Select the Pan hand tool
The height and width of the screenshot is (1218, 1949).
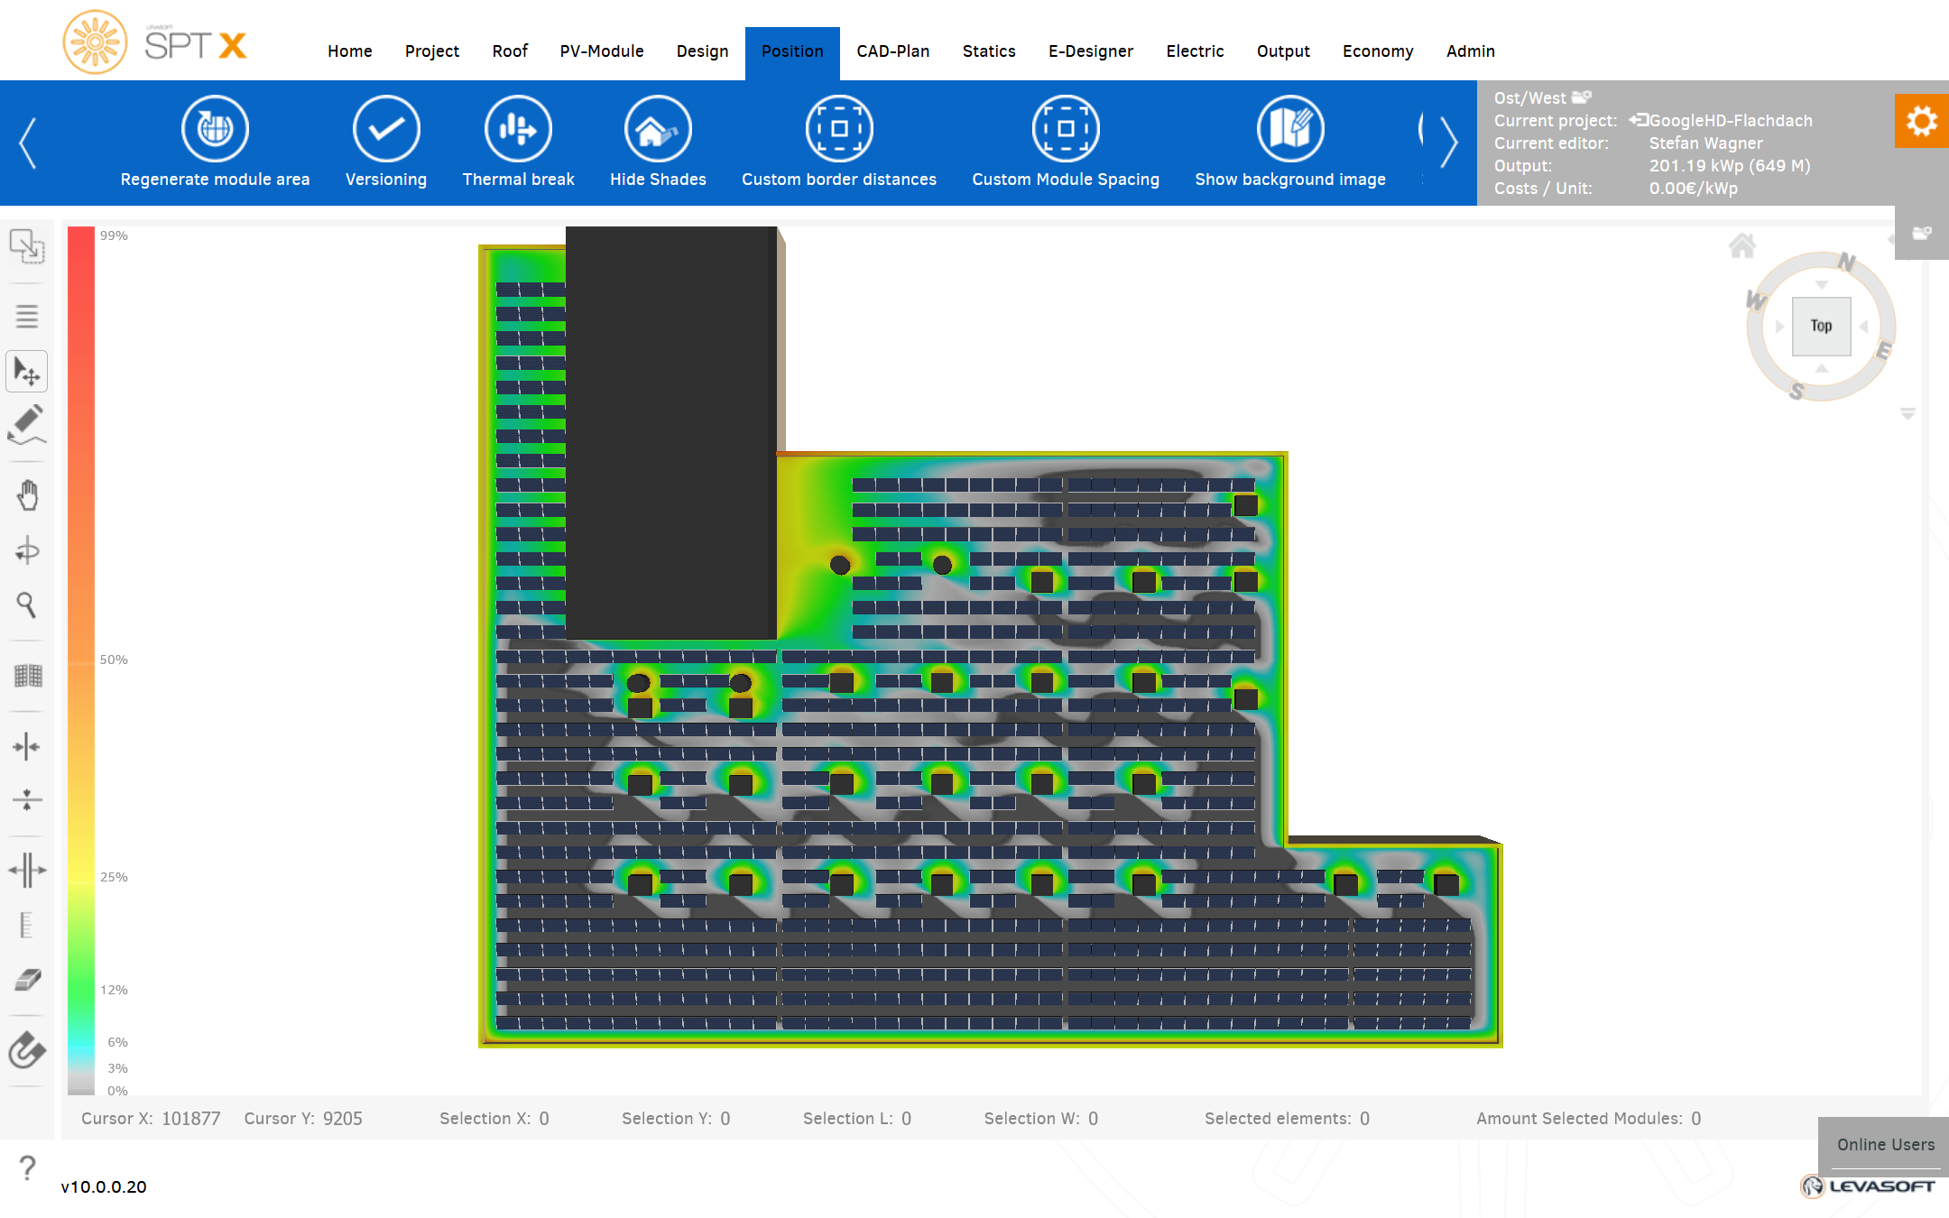[x=27, y=495]
